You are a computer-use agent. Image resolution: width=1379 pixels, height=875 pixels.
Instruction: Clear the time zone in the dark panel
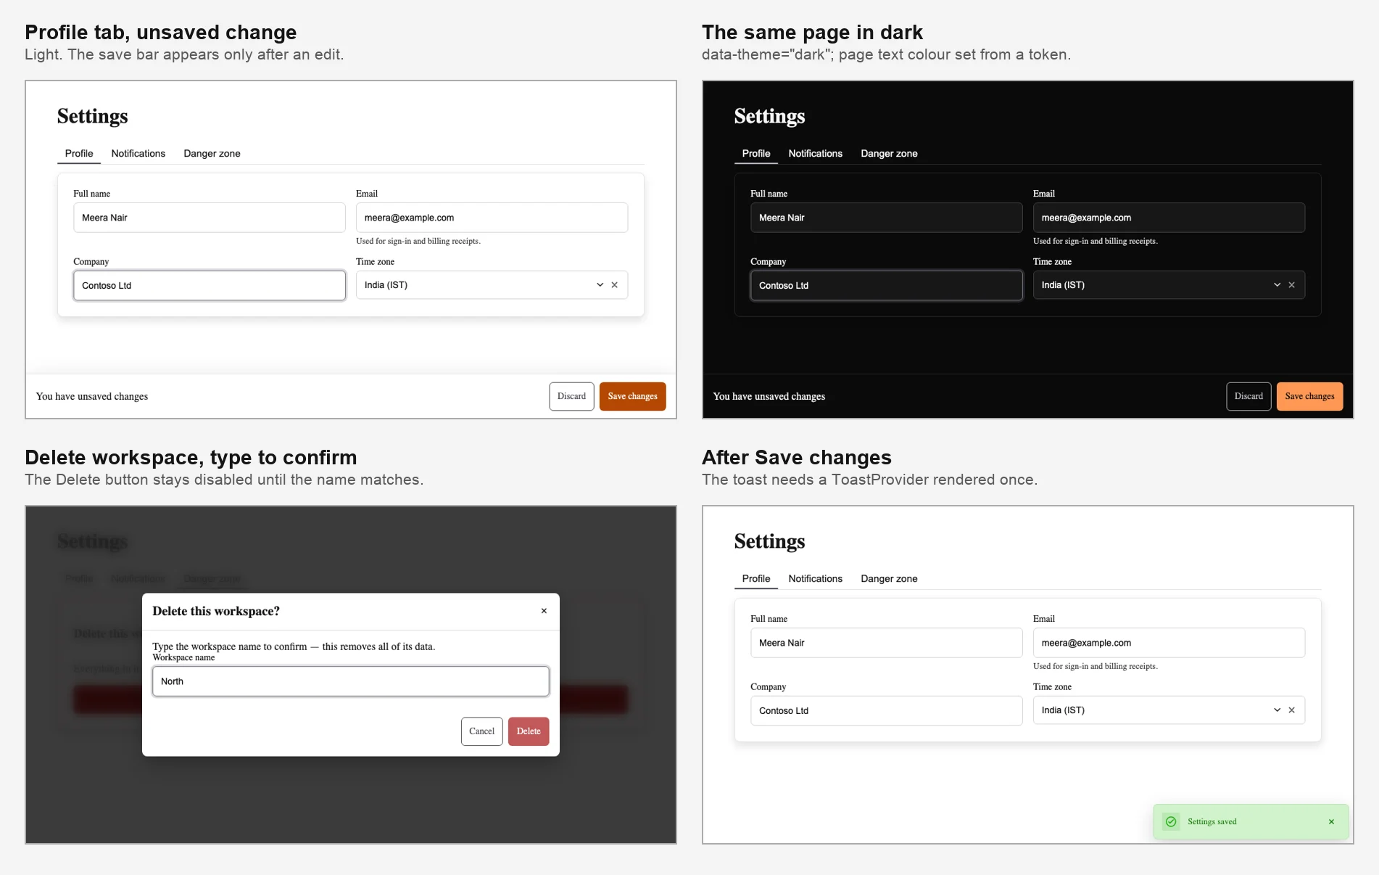tap(1291, 285)
